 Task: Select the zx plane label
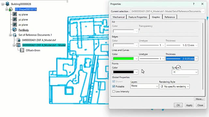point(23,25)
